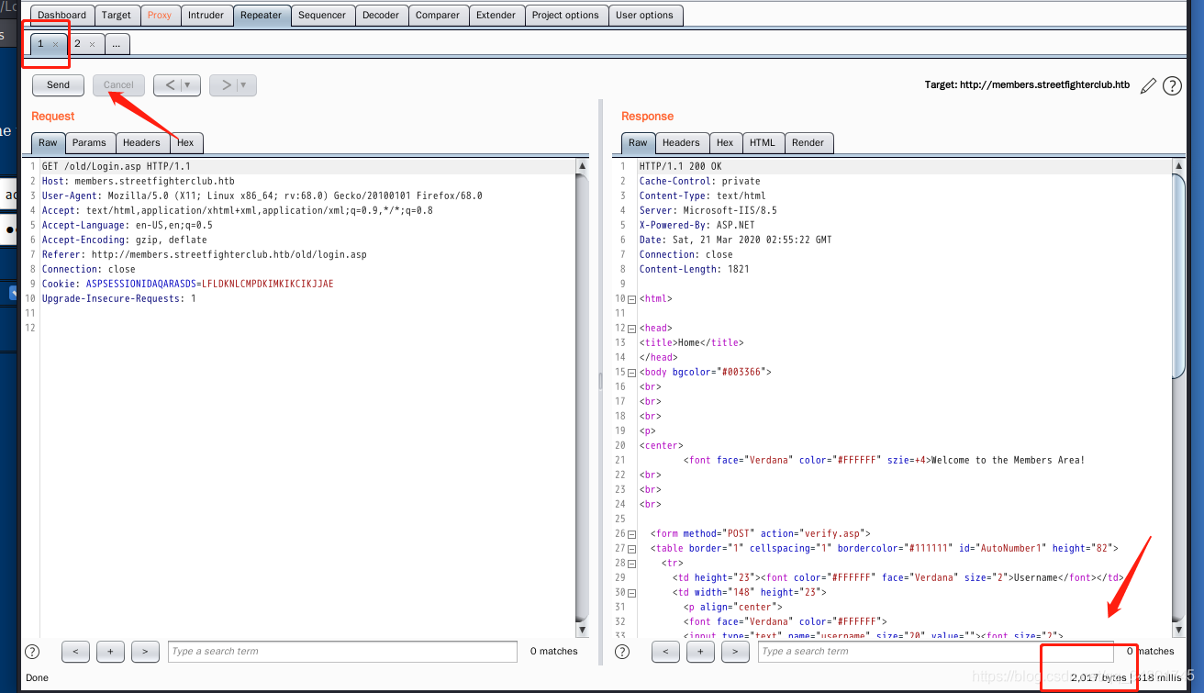Switch to the Target tab

coord(117,15)
